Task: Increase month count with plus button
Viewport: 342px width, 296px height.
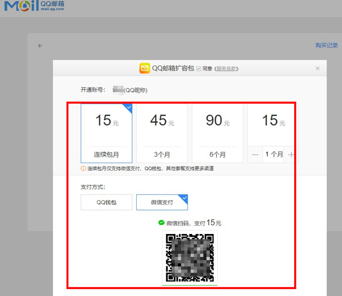Action: 291,154
